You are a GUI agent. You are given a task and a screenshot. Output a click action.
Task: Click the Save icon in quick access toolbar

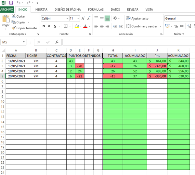(x=11, y=3)
